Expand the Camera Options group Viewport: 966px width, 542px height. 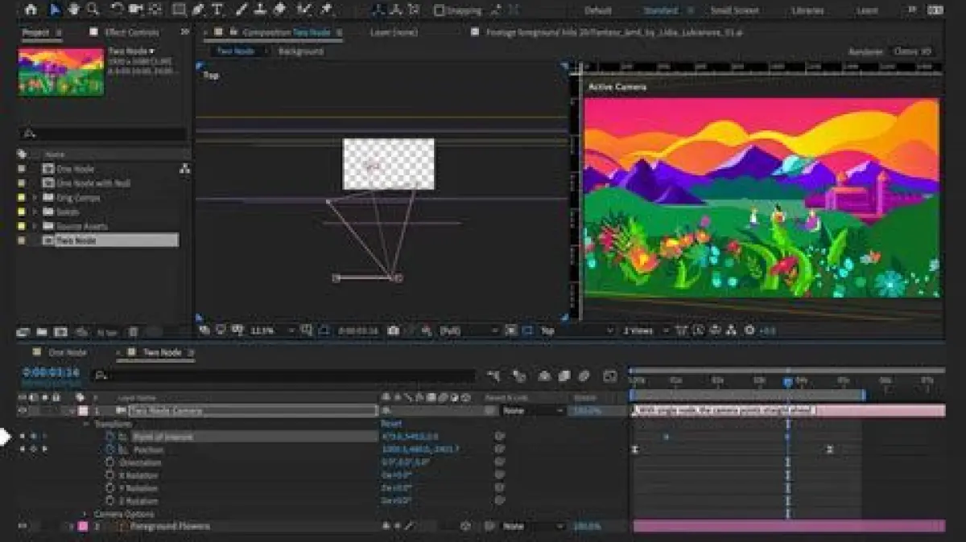85,514
